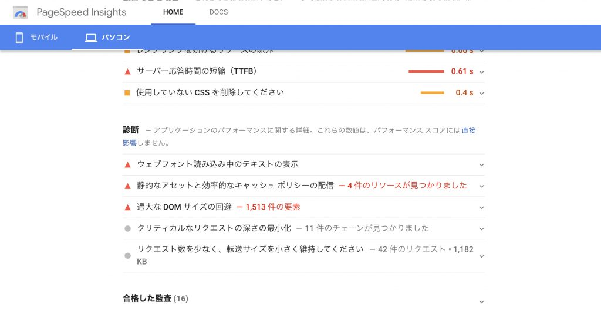601x312 pixels.
Task: Click the 過大な DOM サイズの回避 audit row
Action: coord(303,207)
